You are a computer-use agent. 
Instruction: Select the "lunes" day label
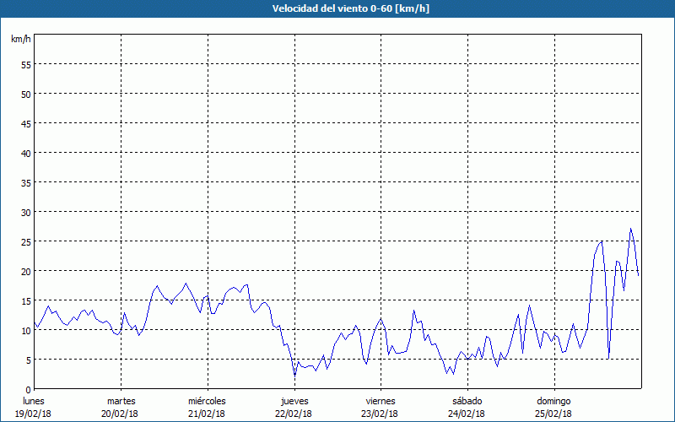coord(34,401)
